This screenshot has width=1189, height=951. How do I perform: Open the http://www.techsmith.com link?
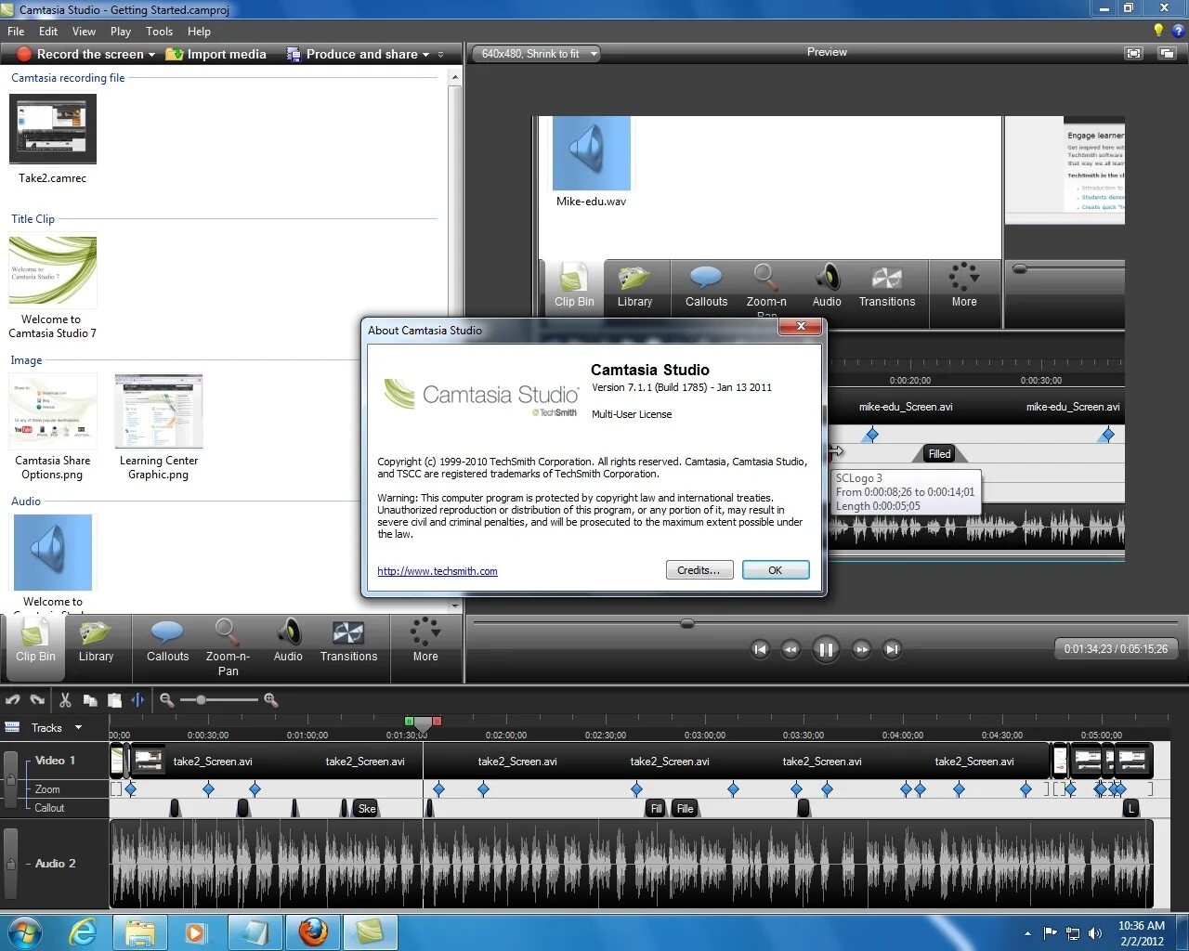[x=437, y=571]
